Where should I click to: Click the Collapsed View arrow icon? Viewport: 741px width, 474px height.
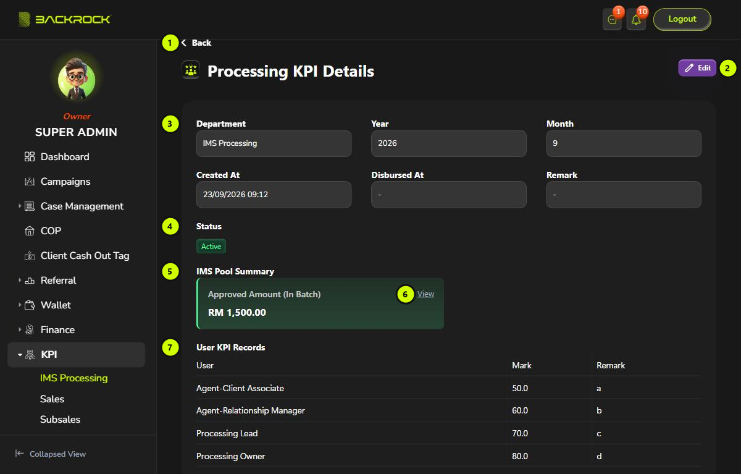pyautogui.click(x=20, y=454)
